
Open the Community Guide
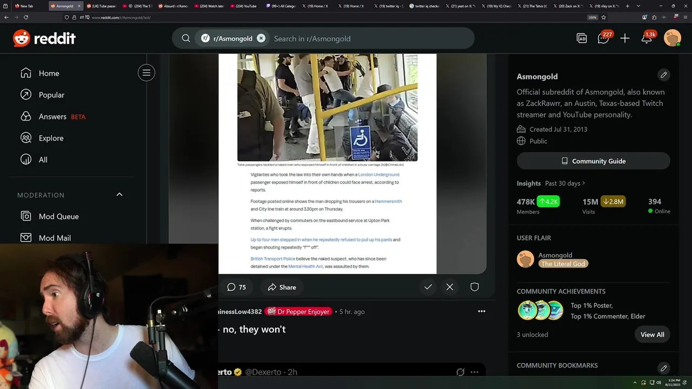(x=593, y=161)
